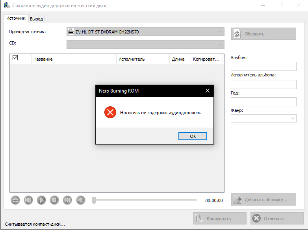308x230 pixels.
Task: Click the Обновить refresh button
Action: (263, 34)
